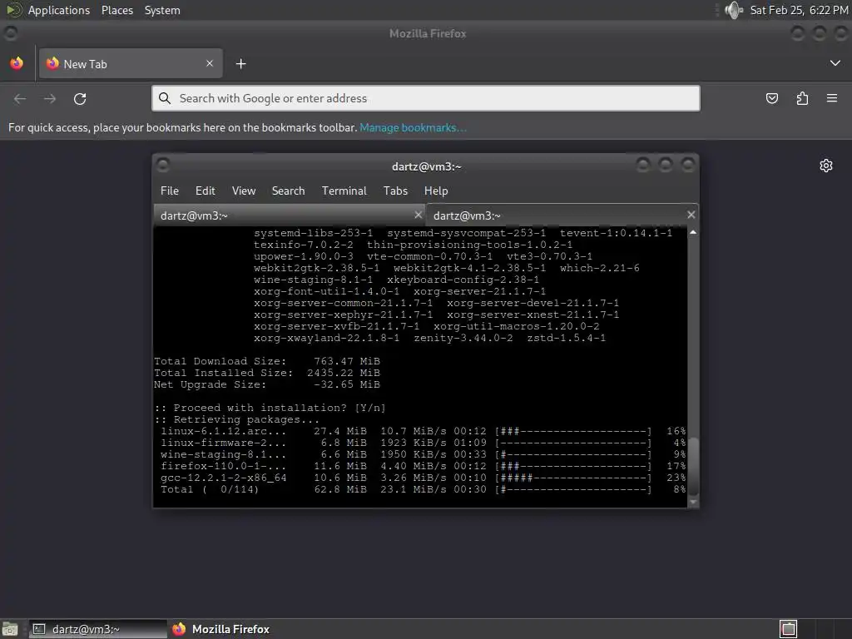Click the terminal scrollbar thumb
The image size is (852, 639).
click(693, 466)
